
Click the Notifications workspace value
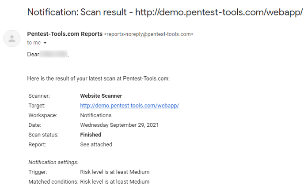pyautogui.click(x=96, y=115)
